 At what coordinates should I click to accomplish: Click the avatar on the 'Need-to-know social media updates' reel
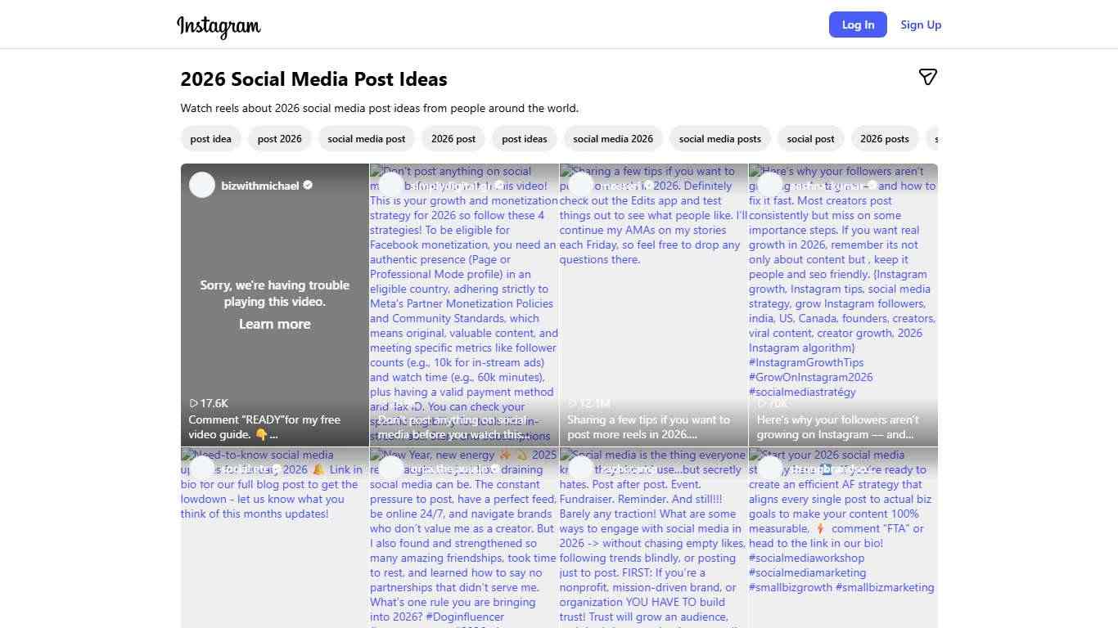click(202, 469)
